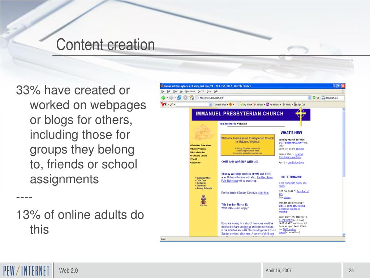The width and height of the screenshot is (370, 278).
Task: Click the vertical scrollbar thumb of the page
Action: (344, 143)
